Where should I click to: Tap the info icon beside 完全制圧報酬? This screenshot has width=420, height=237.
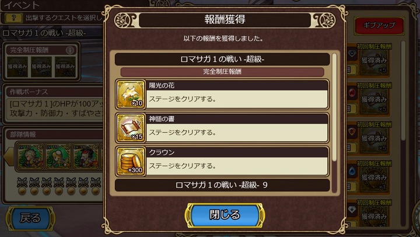[x=70, y=50]
